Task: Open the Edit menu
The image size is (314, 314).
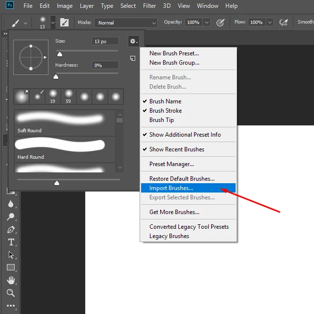Action: click(x=45, y=6)
